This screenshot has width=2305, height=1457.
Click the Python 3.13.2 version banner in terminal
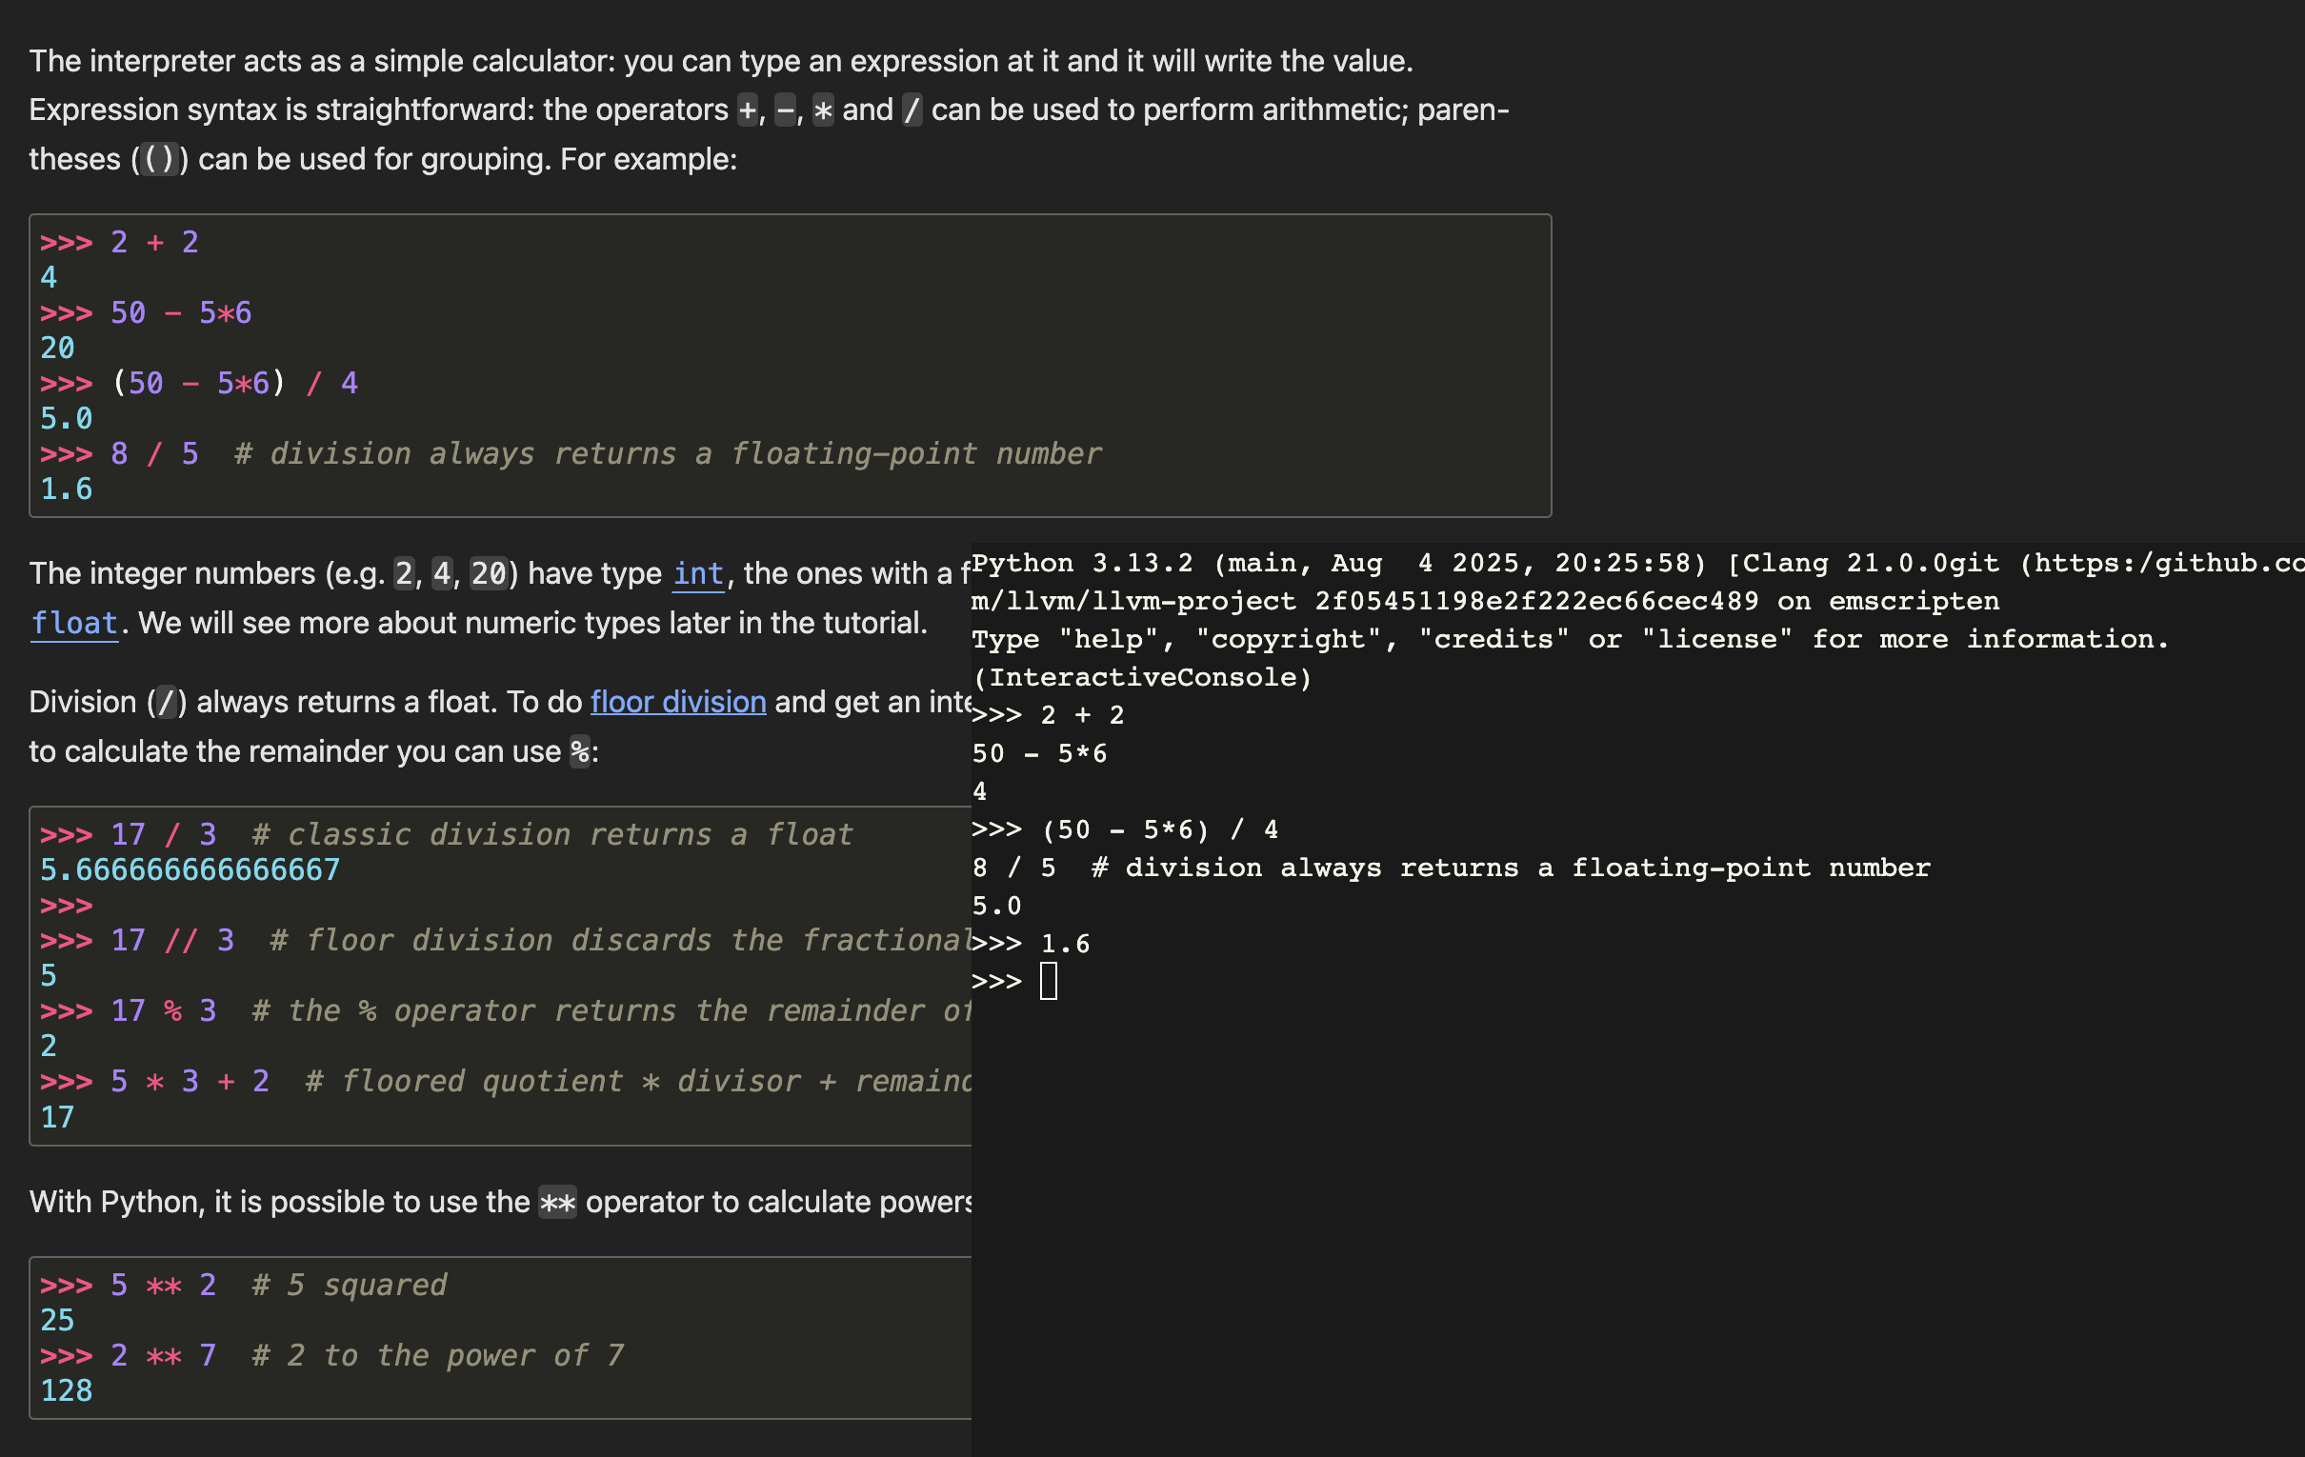pyautogui.click(x=1082, y=563)
